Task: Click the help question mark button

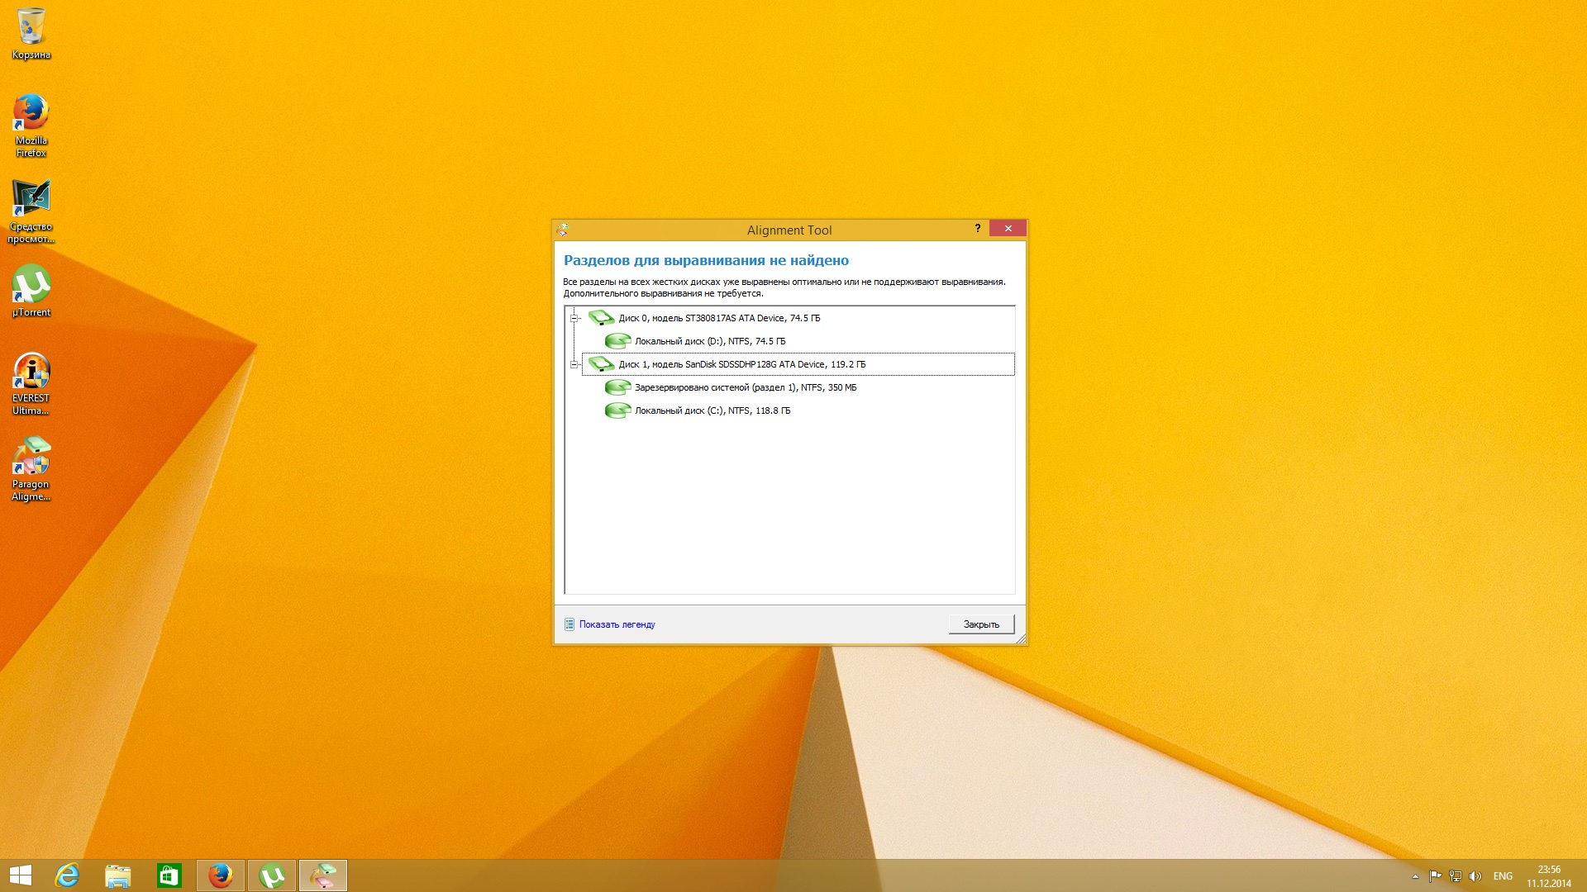Action: click(977, 229)
